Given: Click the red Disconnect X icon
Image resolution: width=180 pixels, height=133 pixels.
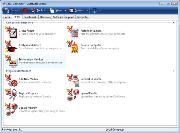Looking at the screenshot, I should pyautogui.click(x=25, y=10).
